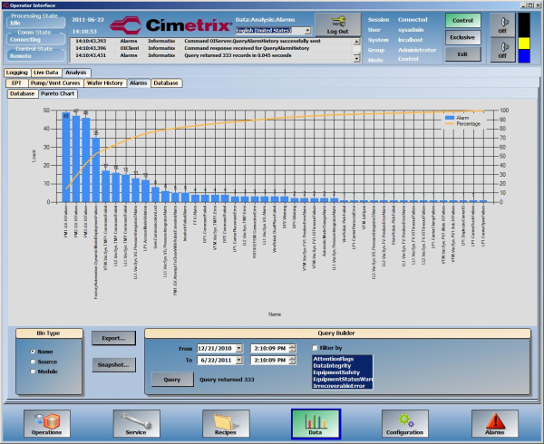Open the To date picker dropdown

(x=239, y=360)
